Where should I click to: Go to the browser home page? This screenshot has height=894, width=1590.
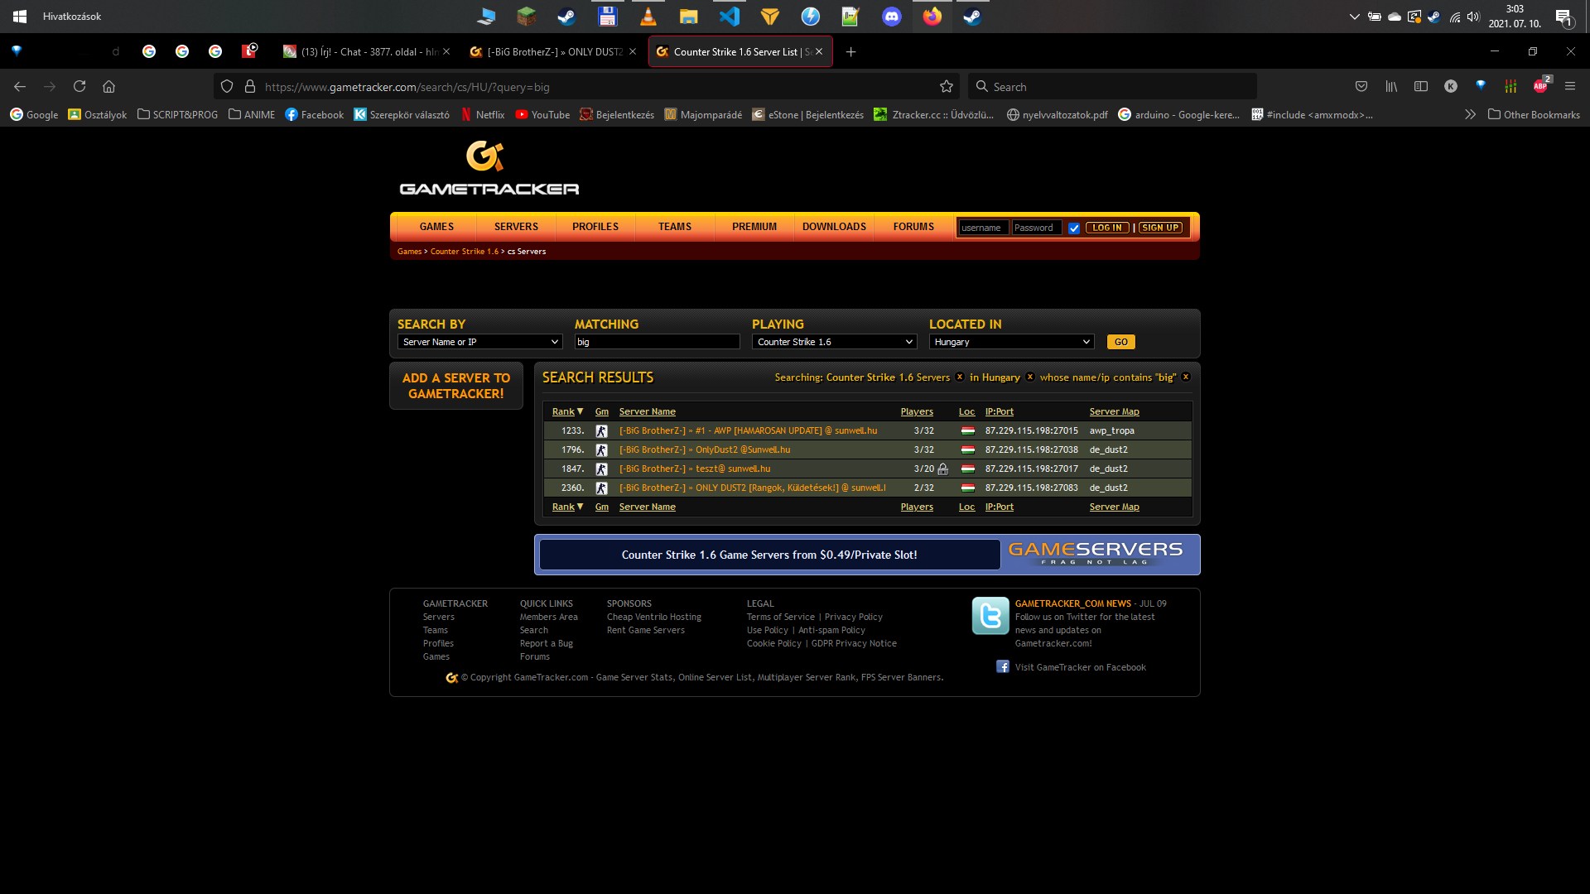[108, 86]
